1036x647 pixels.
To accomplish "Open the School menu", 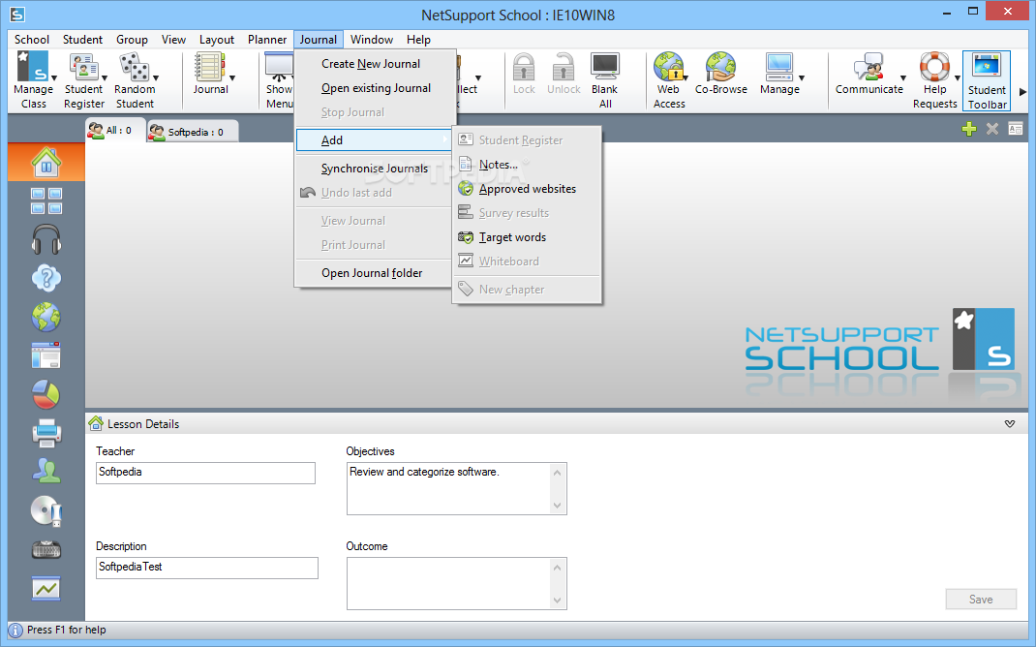I will click(32, 40).
